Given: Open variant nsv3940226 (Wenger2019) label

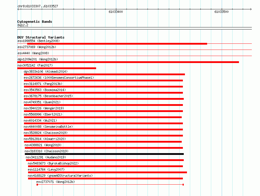Looking at the screenshot, I should click(44, 108).
